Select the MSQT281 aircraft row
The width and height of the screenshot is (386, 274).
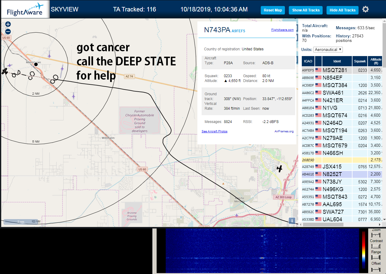[342, 70]
